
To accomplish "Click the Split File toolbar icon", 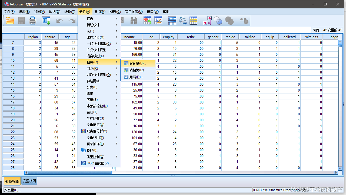I will (172, 21).
